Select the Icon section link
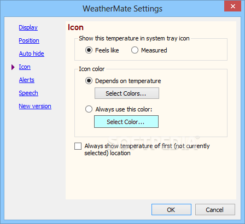This screenshot has height=224, width=245. point(25,67)
